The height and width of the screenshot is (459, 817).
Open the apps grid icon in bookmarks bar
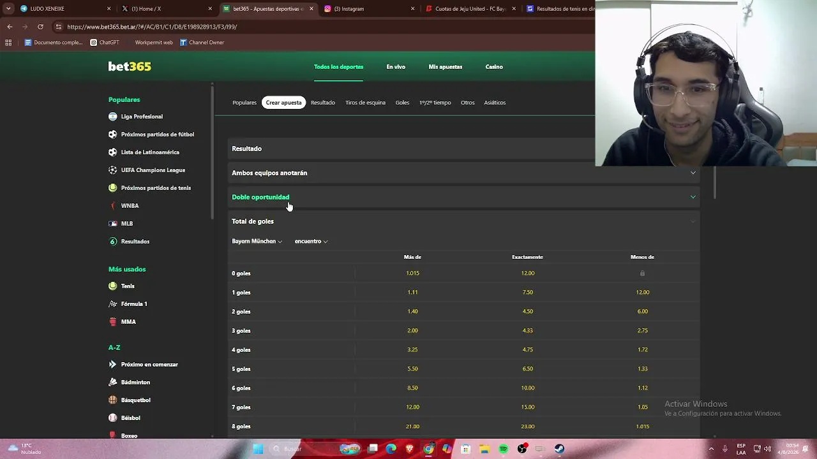pyautogui.click(x=8, y=43)
